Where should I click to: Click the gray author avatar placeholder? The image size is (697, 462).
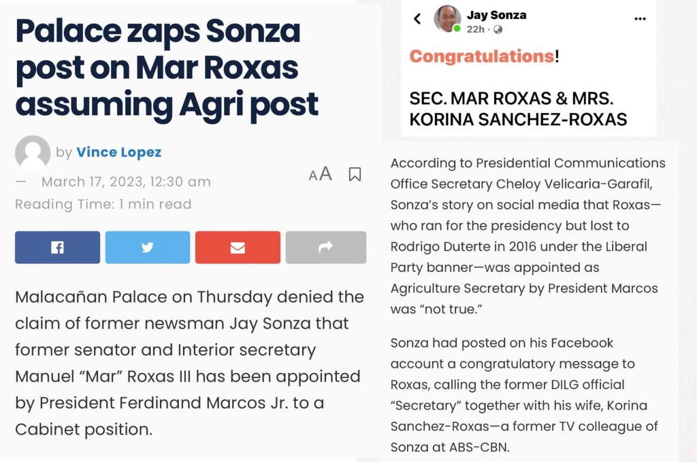[x=33, y=152]
